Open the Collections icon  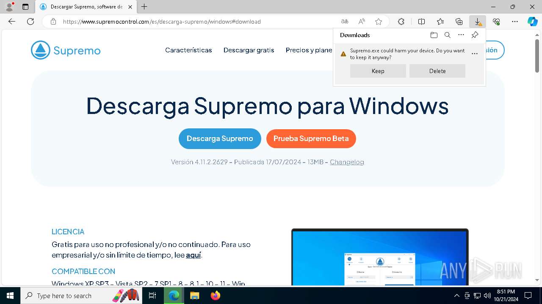459,22
